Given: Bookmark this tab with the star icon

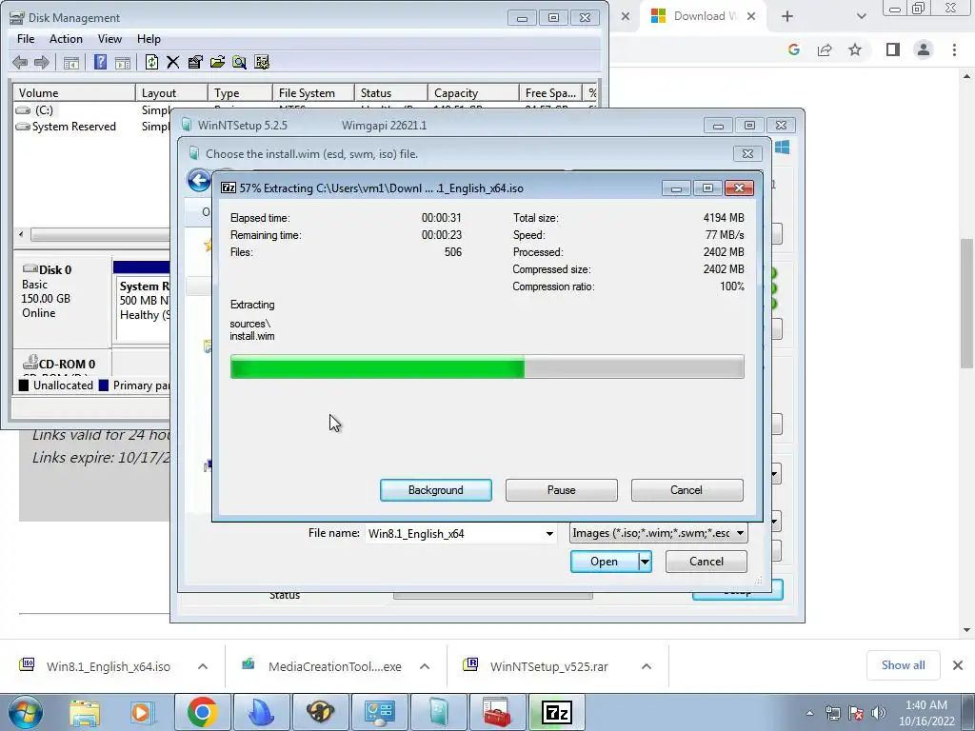Looking at the screenshot, I should pos(855,49).
